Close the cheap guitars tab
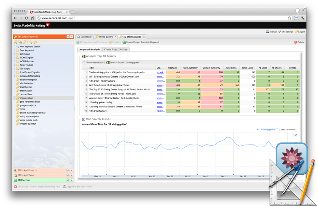 [x=115, y=37]
